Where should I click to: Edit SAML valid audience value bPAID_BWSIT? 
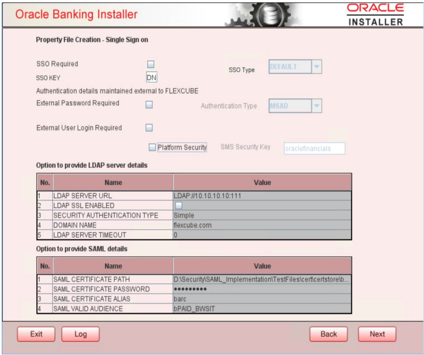[x=262, y=309]
